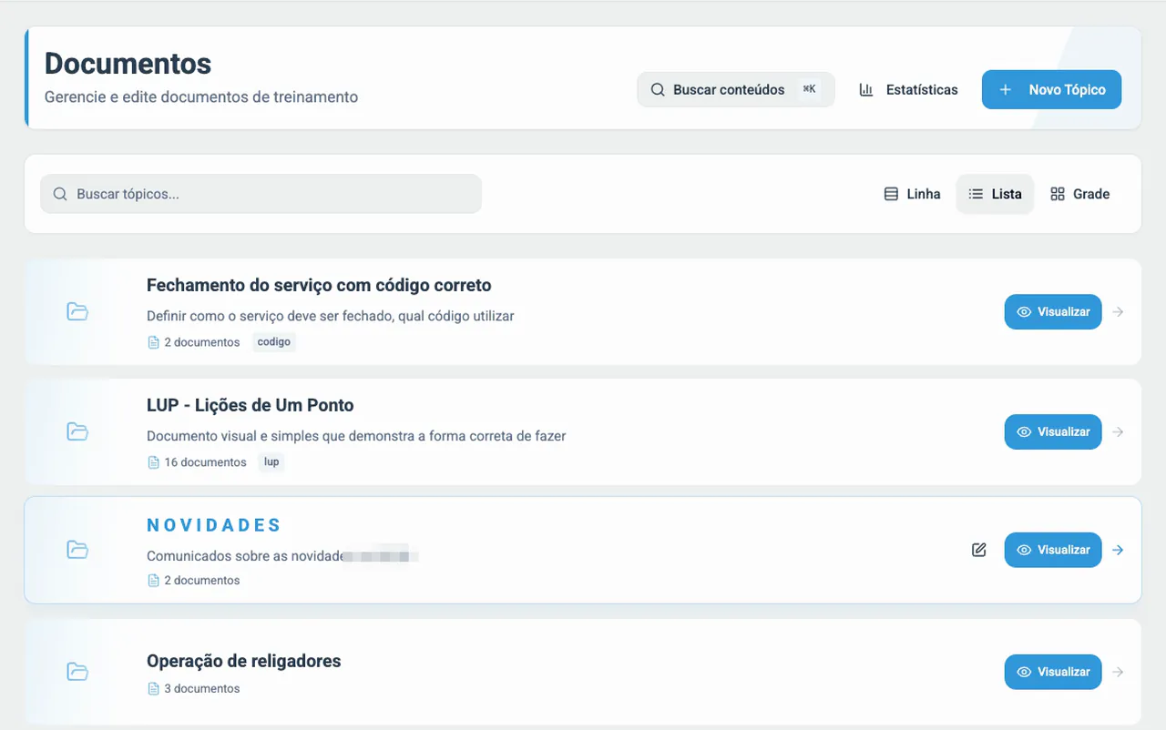
Task: Click description "Documento visual e simples"
Action: (356, 436)
